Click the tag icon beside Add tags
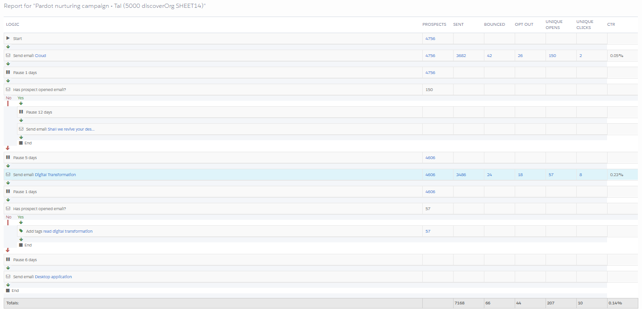The height and width of the screenshot is (309, 642). (21, 231)
